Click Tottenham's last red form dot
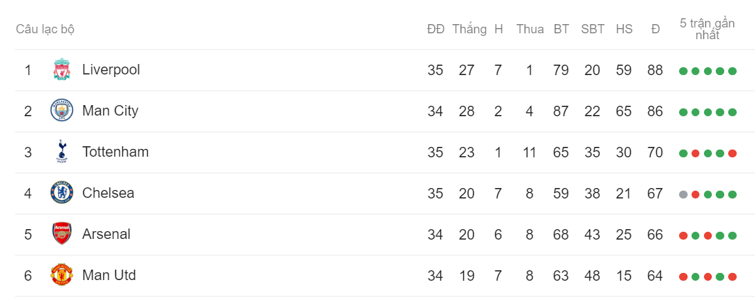The image size is (755, 299). [732, 153]
